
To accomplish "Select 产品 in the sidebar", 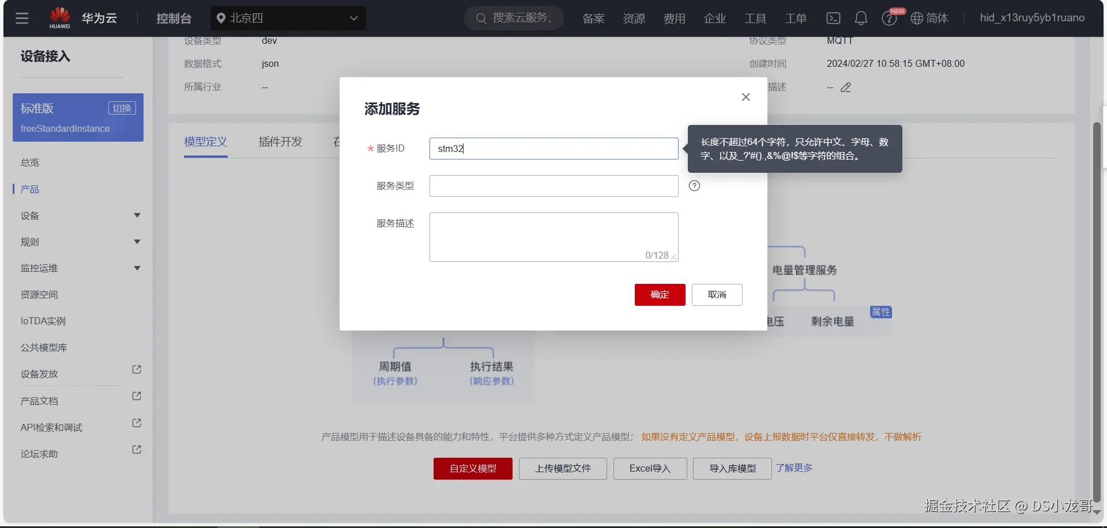I will pyautogui.click(x=30, y=189).
